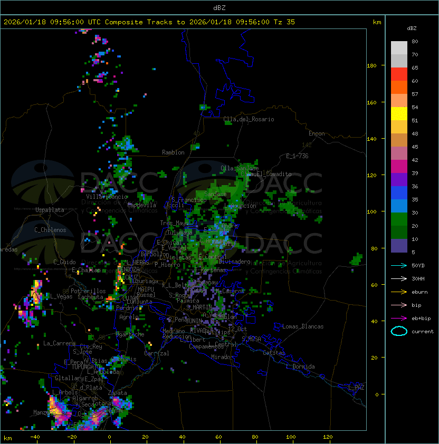Click the Lomas_Blancas map label
The width and height of the screenshot is (439, 444).
[303, 326]
